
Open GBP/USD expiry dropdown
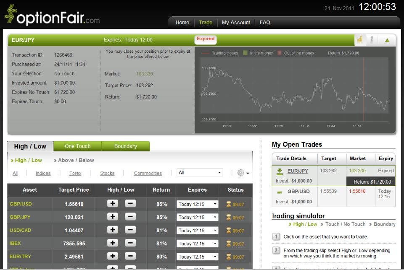[x=197, y=204]
